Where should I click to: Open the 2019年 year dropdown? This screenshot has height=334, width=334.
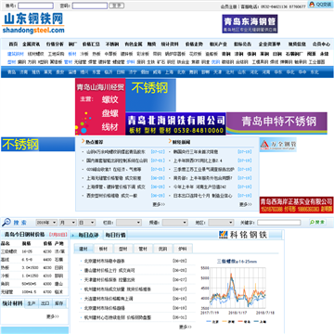pos(46,223)
